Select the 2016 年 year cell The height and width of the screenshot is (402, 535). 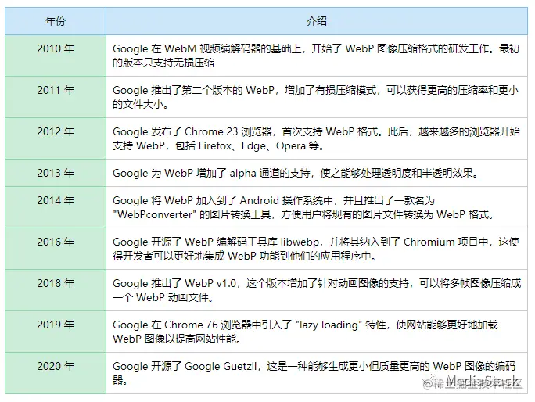pyautogui.click(x=56, y=249)
